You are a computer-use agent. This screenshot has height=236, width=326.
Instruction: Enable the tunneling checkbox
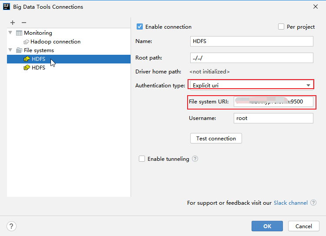142,159
